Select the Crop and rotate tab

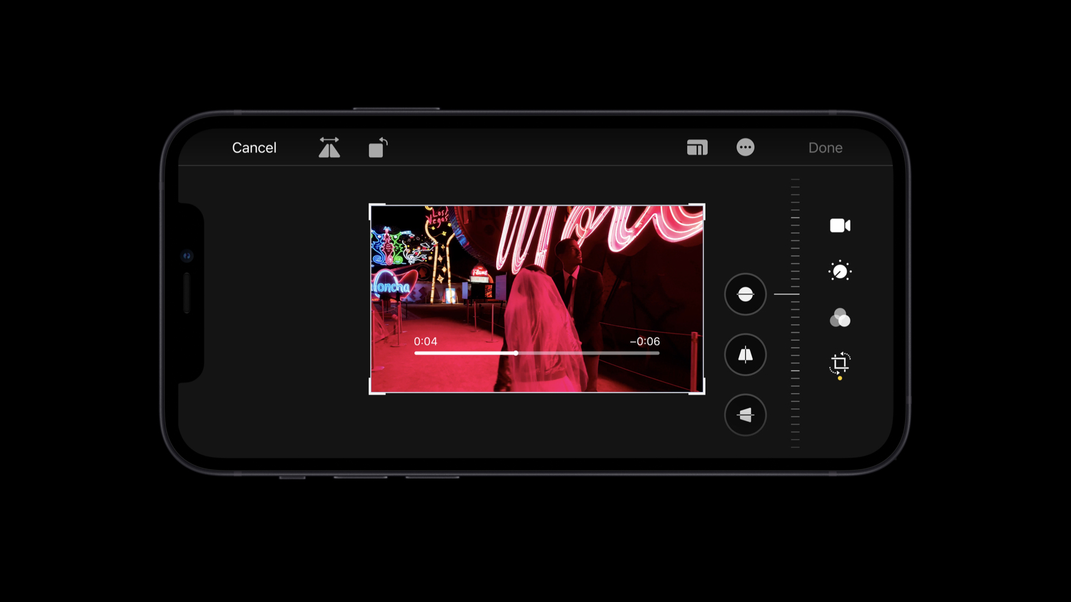click(x=840, y=364)
